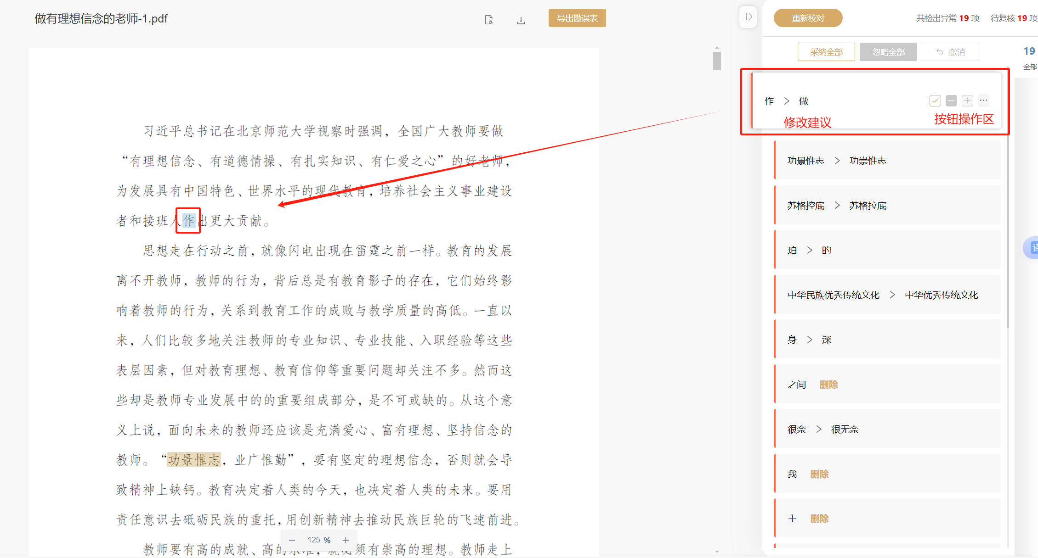Zoom out with the minus button

(292, 540)
